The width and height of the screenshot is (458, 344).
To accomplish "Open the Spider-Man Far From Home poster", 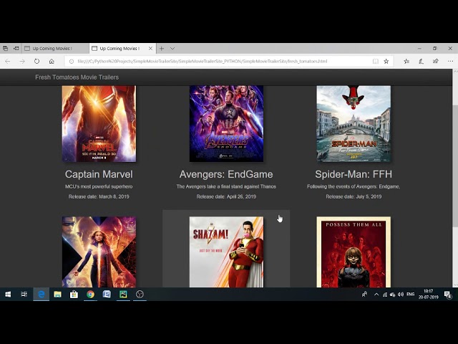I will click(x=354, y=124).
